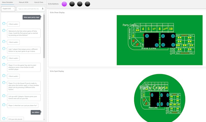Switch to the Alexa Simulator tab
Image resolution: width=206 pixels, height=122 pixels.
[8, 2]
